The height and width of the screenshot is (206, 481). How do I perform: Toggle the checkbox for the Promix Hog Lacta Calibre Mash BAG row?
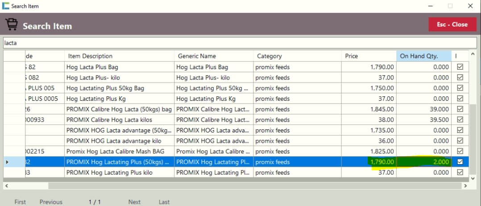click(x=460, y=151)
